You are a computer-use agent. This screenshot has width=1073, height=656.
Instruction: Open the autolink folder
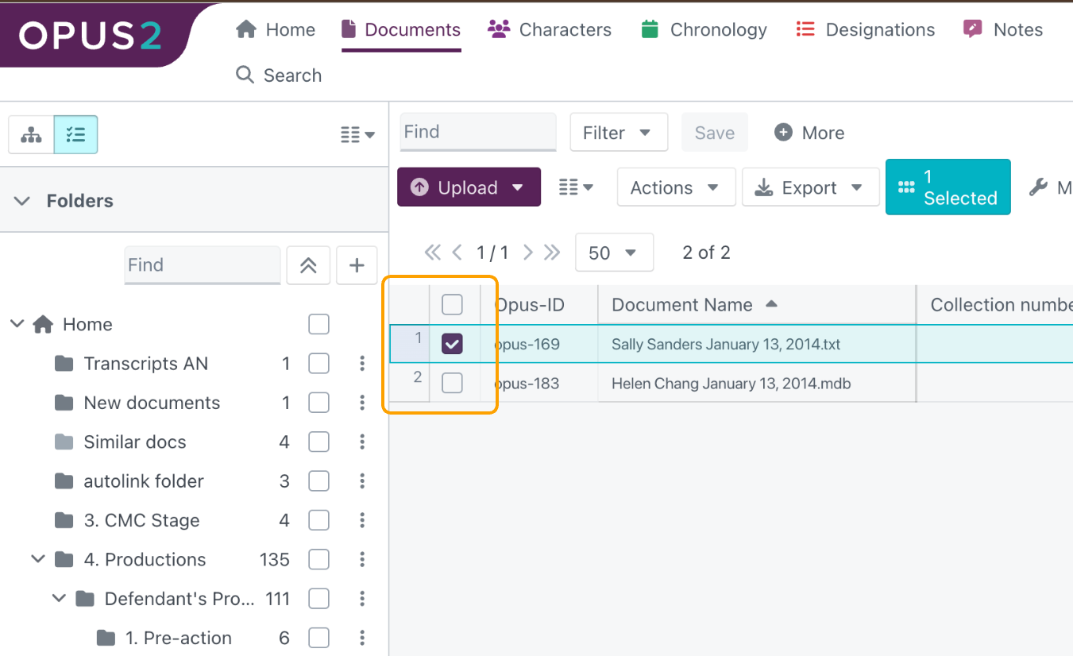(x=144, y=481)
